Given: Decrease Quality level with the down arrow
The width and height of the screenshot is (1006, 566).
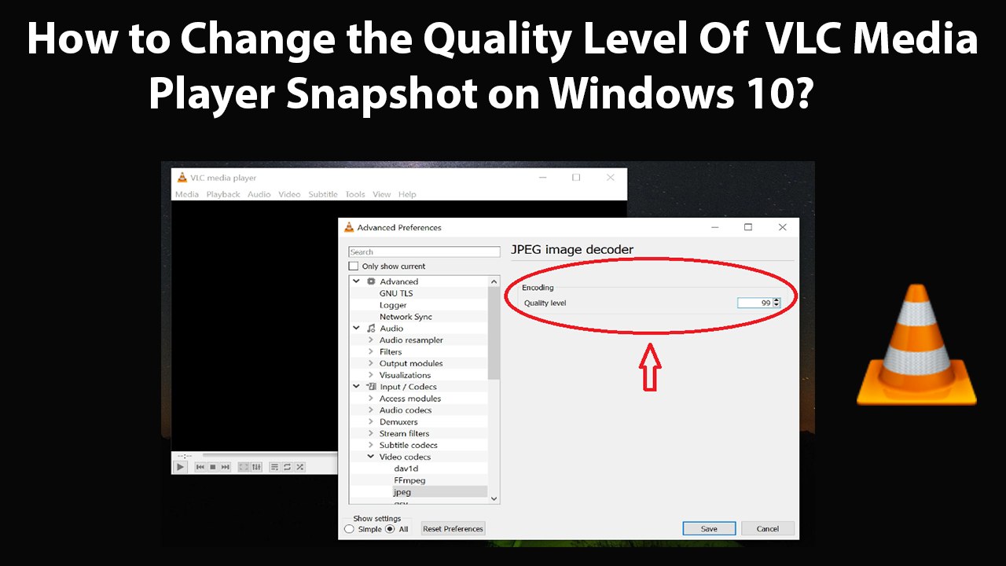Looking at the screenshot, I should [777, 305].
